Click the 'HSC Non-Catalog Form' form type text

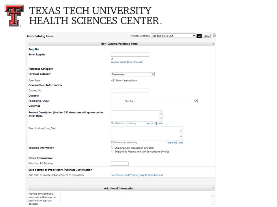coord(124,80)
